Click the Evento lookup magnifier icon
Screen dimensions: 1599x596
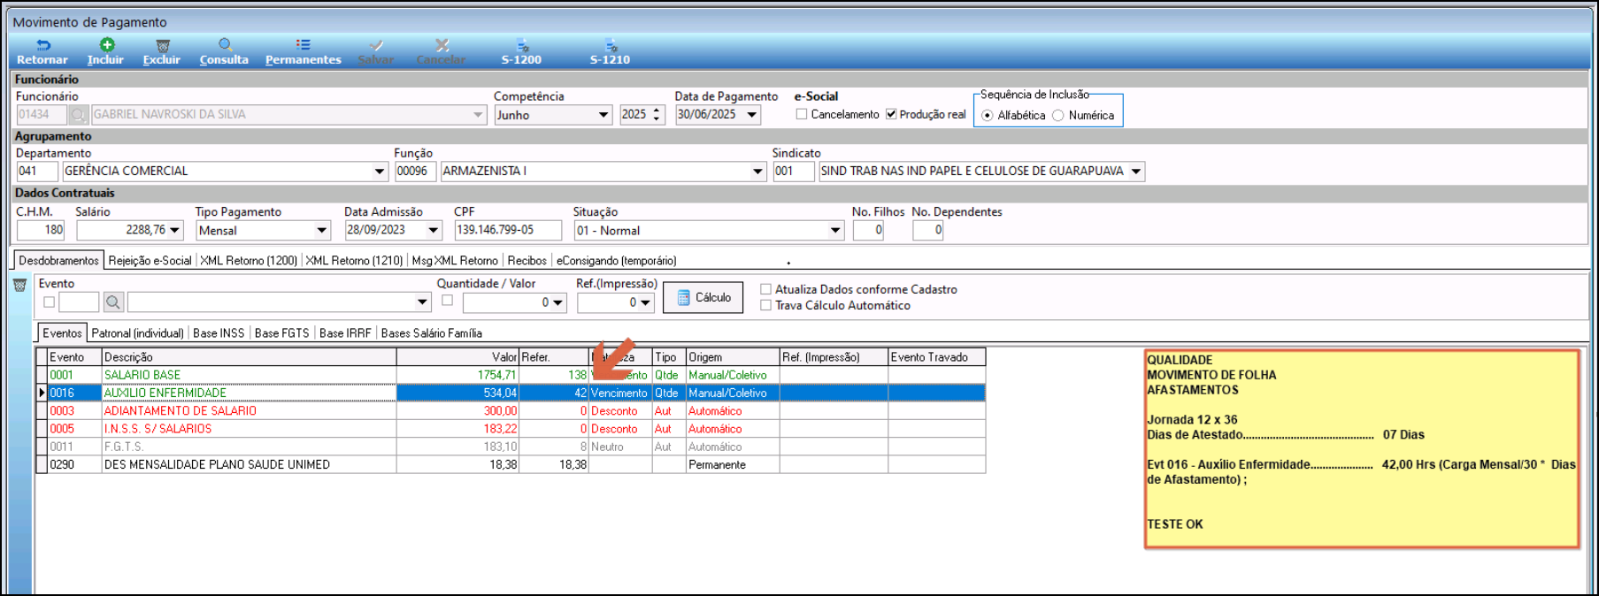[113, 302]
